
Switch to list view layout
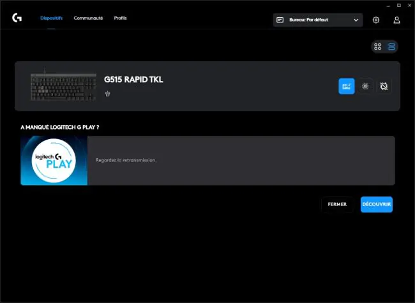[x=391, y=47]
